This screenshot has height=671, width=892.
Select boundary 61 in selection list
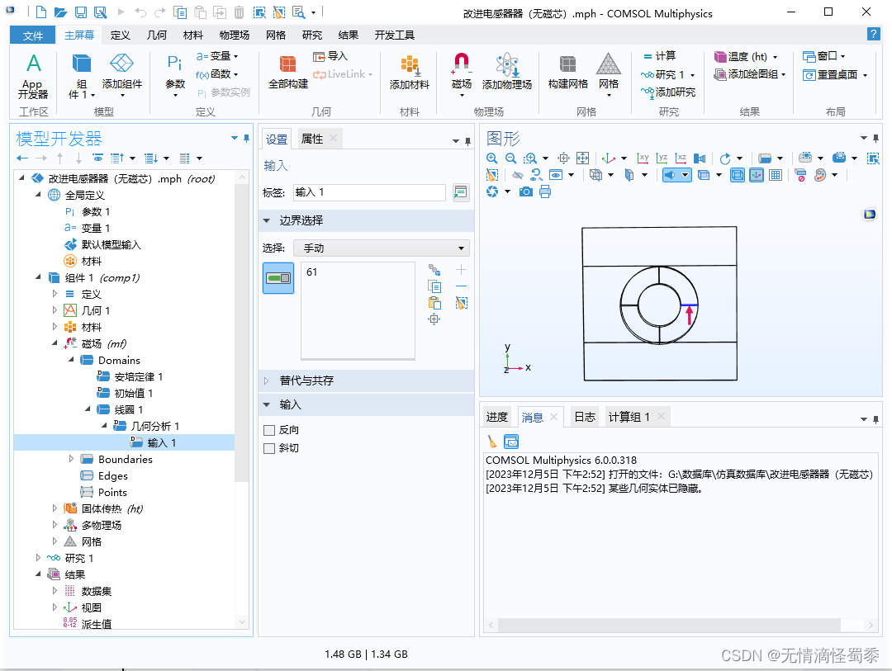311,272
